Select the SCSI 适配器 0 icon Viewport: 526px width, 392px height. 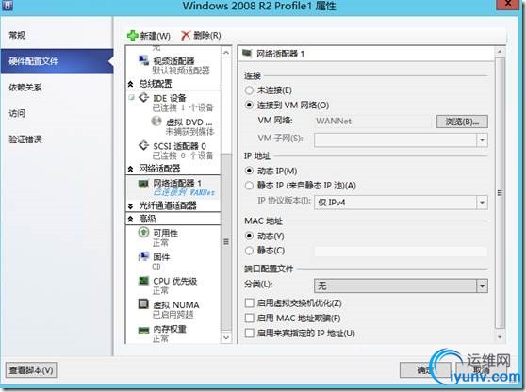pos(144,146)
